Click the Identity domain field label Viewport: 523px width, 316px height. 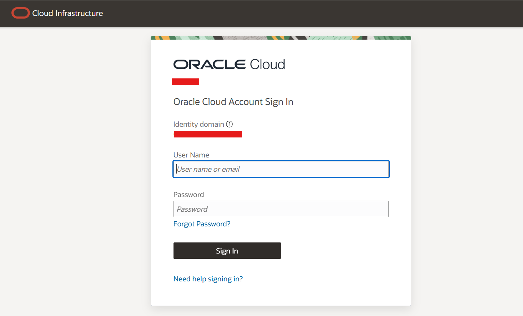pos(198,124)
